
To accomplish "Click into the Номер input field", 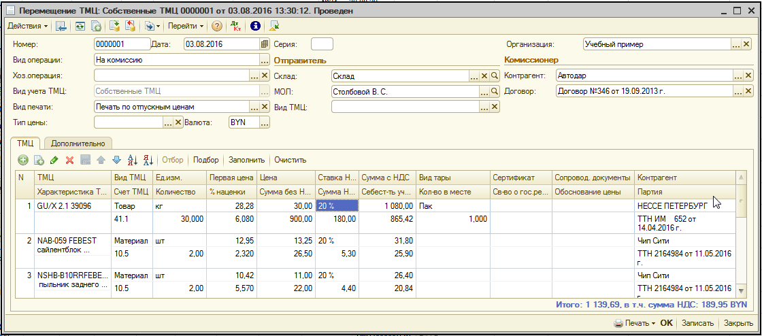I will (x=120, y=44).
